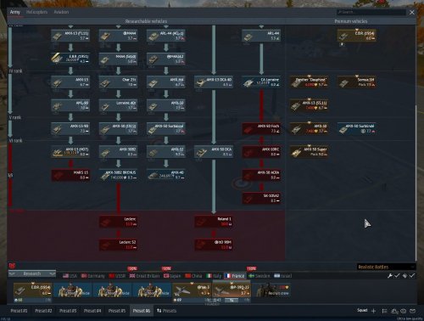Select the premium AMX-13 (SS.11) card
Viewport: 424px width, 321px height.
tap(310, 105)
